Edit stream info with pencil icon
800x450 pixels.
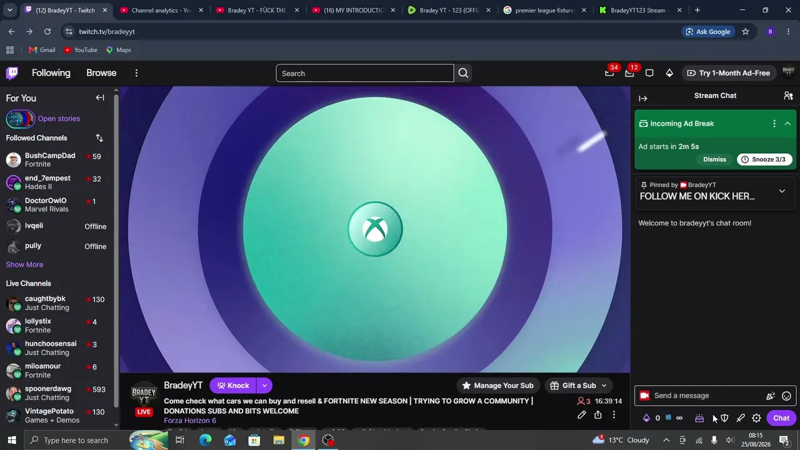point(582,415)
